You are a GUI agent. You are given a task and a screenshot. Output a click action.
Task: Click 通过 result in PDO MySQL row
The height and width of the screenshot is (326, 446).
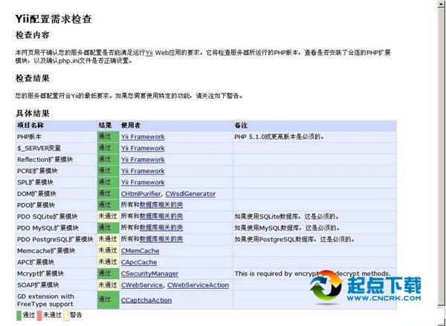(108, 228)
